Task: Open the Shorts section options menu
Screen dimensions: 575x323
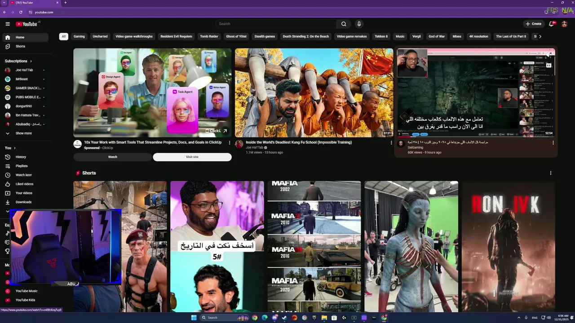Action: [x=551, y=173]
